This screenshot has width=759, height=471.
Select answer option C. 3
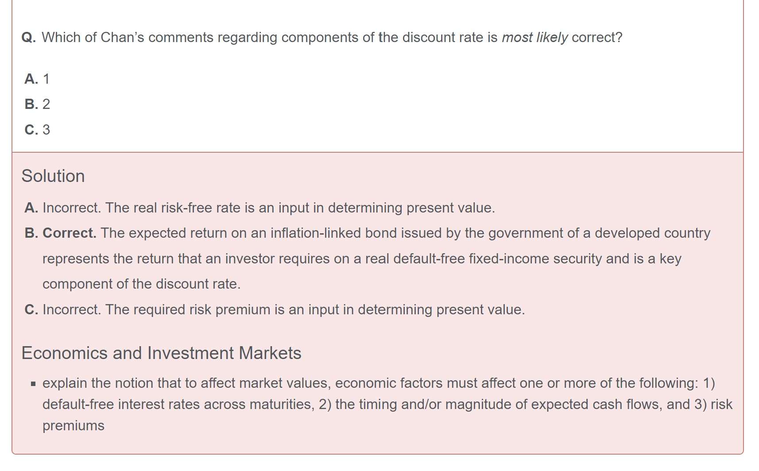[x=37, y=130]
